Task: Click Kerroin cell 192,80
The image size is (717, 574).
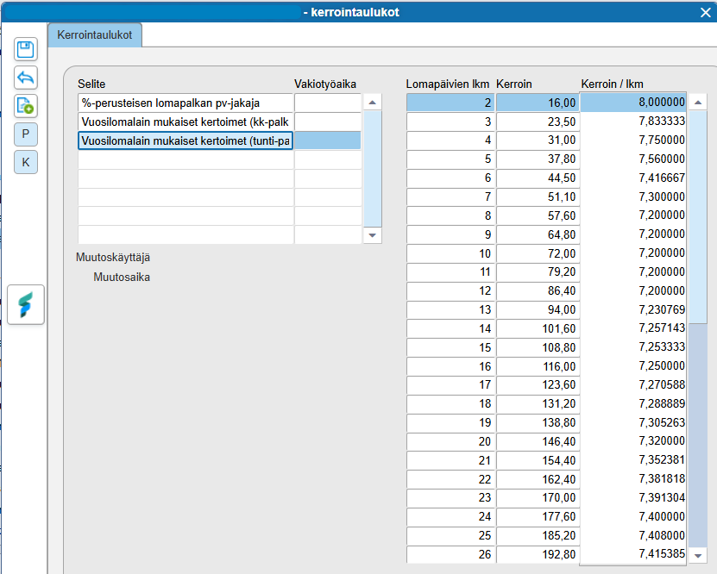Action: point(538,554)
